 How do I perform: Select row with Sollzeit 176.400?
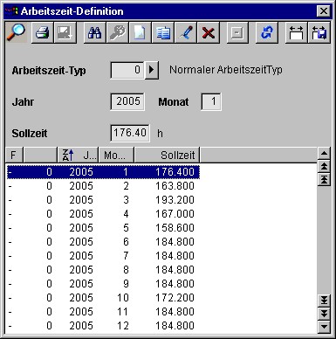(x=103, y=172)
